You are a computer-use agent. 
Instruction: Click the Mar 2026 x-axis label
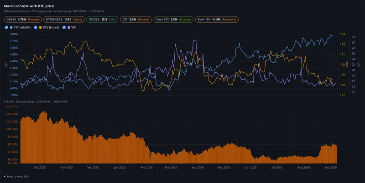coord(171,168)
